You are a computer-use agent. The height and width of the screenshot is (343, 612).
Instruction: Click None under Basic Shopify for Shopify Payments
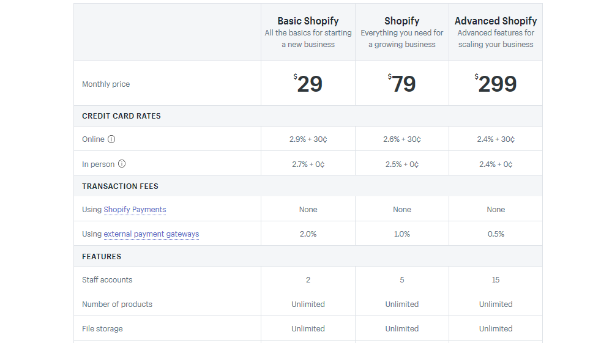308,209
